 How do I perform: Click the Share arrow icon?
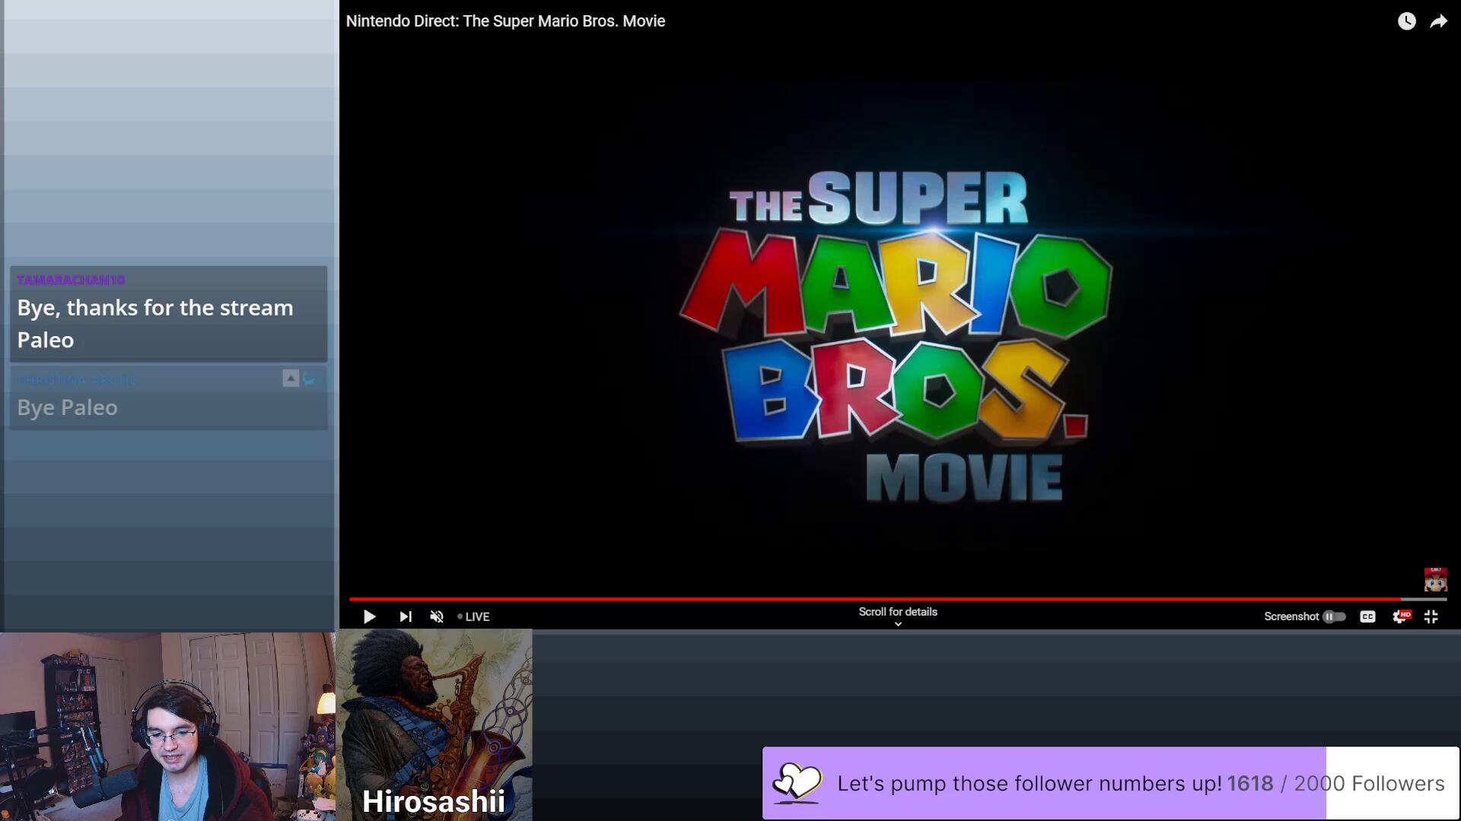point(1438,21)
